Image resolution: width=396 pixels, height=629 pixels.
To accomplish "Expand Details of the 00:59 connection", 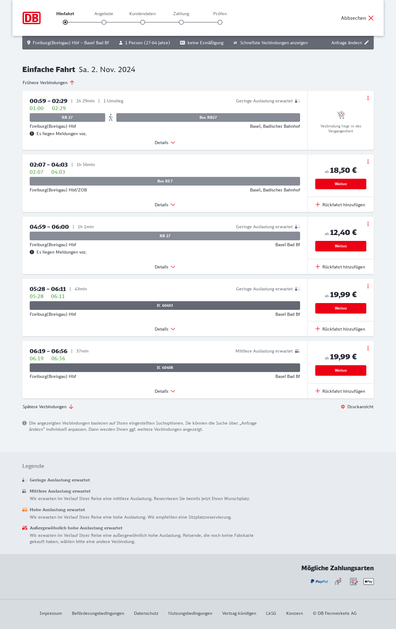I will [x=165, y=143].
